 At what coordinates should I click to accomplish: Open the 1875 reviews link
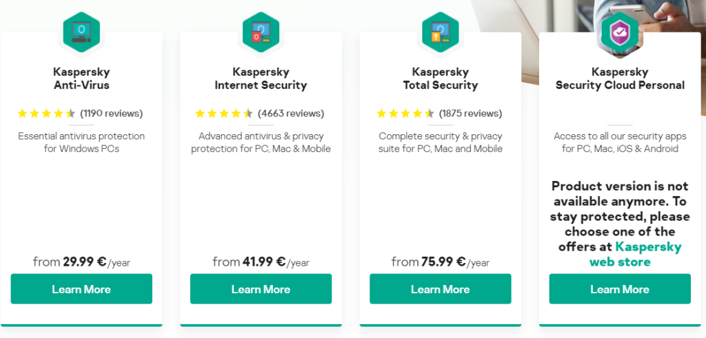click(470, 114)
